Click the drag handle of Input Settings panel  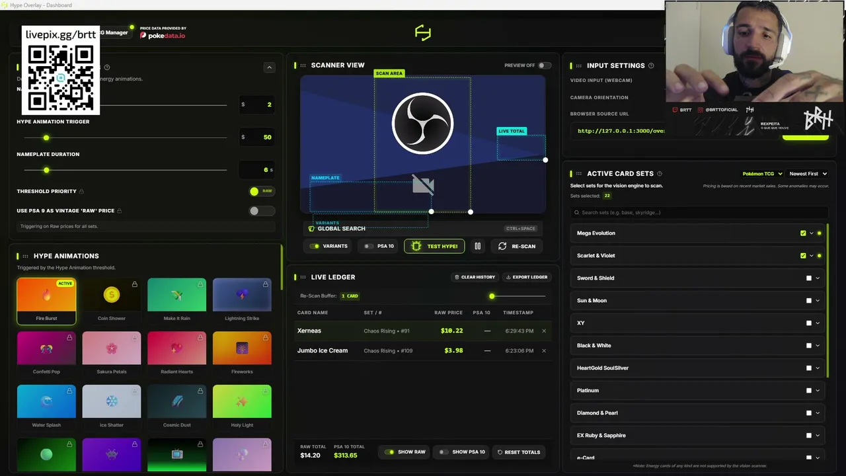579,65
